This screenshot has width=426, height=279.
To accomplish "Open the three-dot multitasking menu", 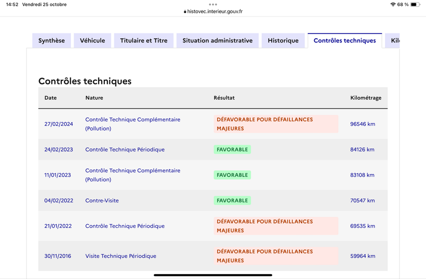I will [213, 4].
